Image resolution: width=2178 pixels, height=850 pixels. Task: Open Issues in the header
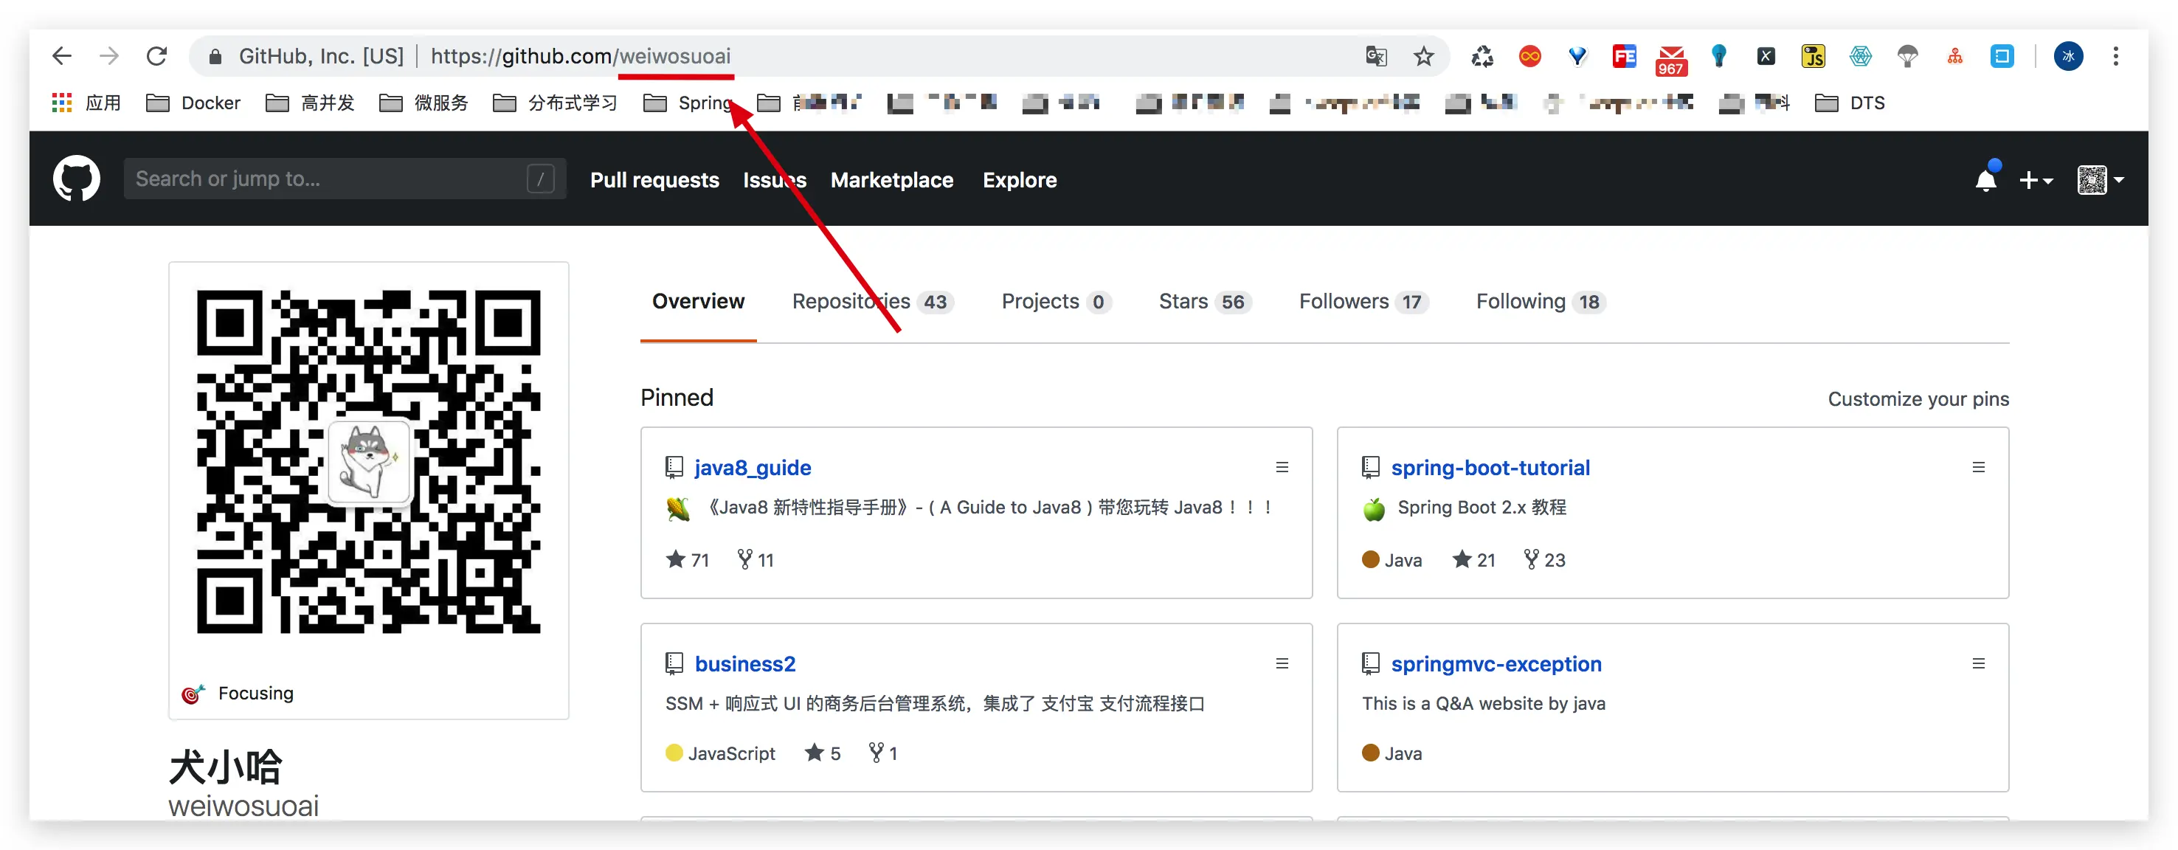coord(775,180)
